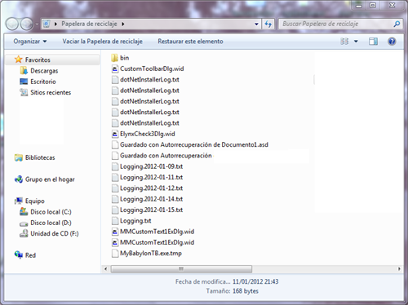
Task: Open the address bar history dropdown
Action: (x=256, y=24)
